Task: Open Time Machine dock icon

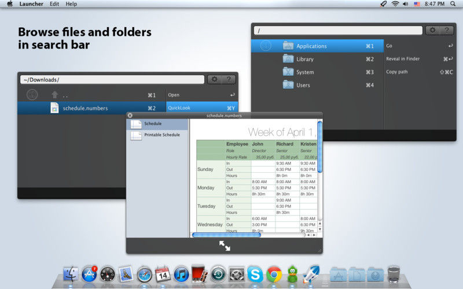Action: 218,275
